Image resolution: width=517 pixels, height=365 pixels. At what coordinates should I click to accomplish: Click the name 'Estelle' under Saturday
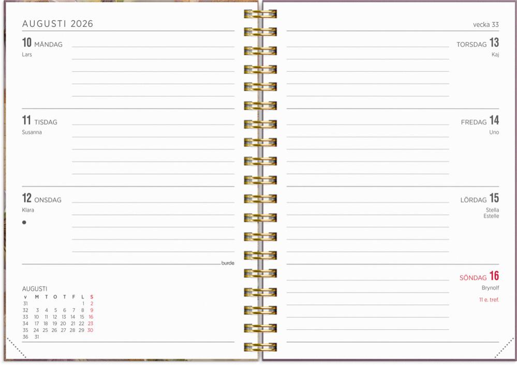pos(491,216)
